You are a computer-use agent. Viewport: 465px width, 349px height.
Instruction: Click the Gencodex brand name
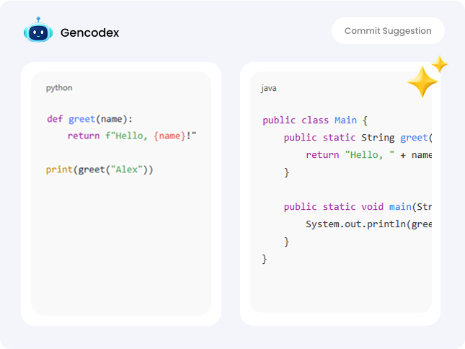pos(90,32)
